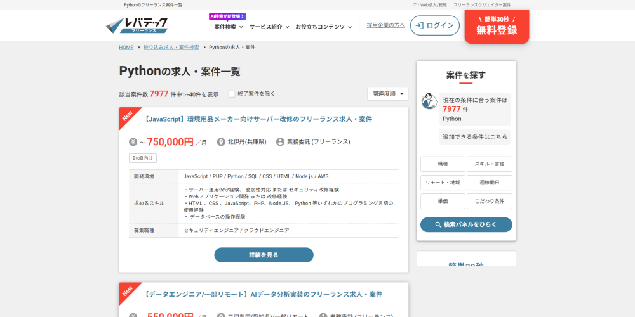Click the Levtech Freelance logo

(137, 25)
